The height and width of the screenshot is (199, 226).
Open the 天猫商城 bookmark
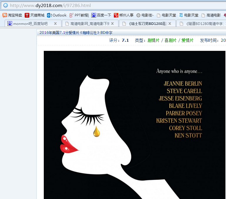[35, 15]
